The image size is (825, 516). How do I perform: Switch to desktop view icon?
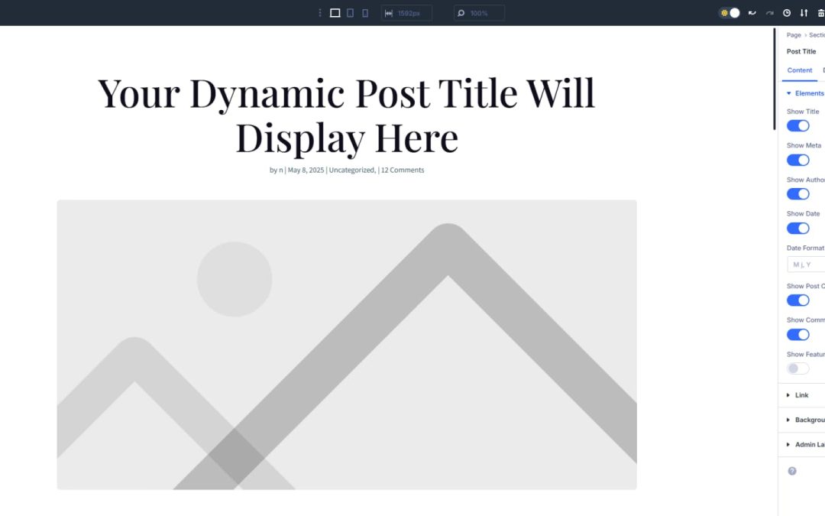coord(335,13)
